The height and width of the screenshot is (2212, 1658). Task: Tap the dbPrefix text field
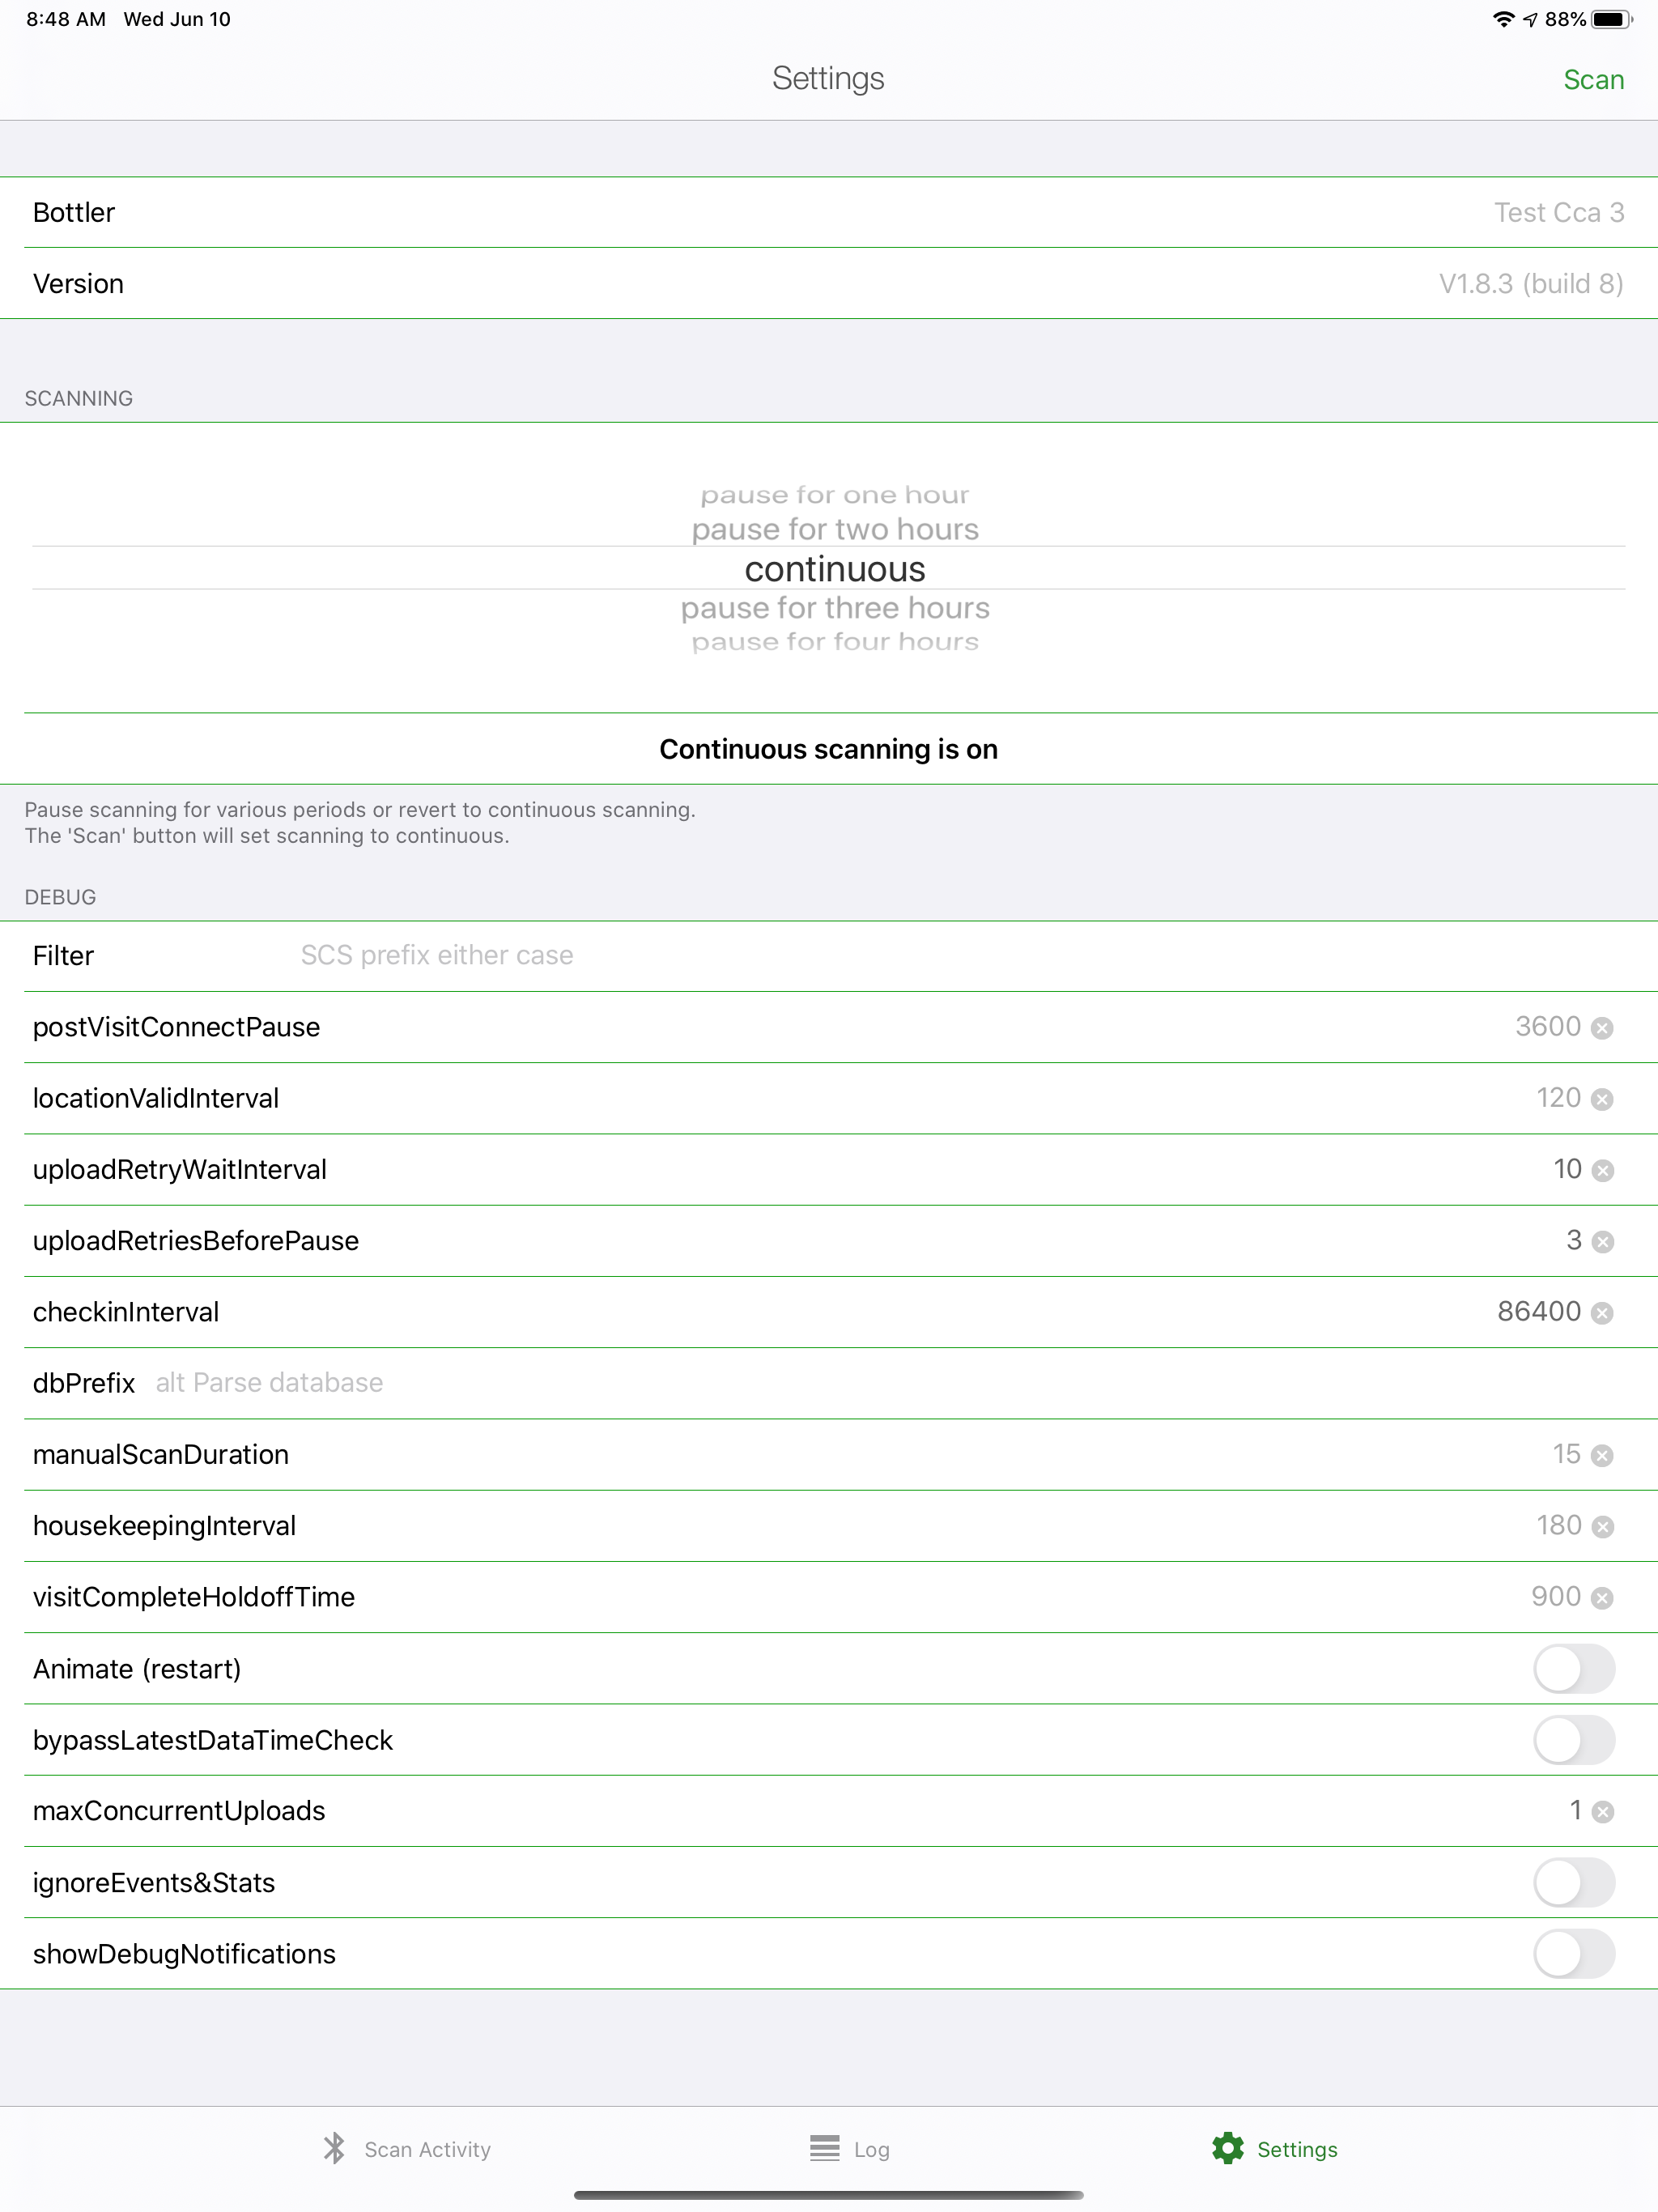(890, 1383)
